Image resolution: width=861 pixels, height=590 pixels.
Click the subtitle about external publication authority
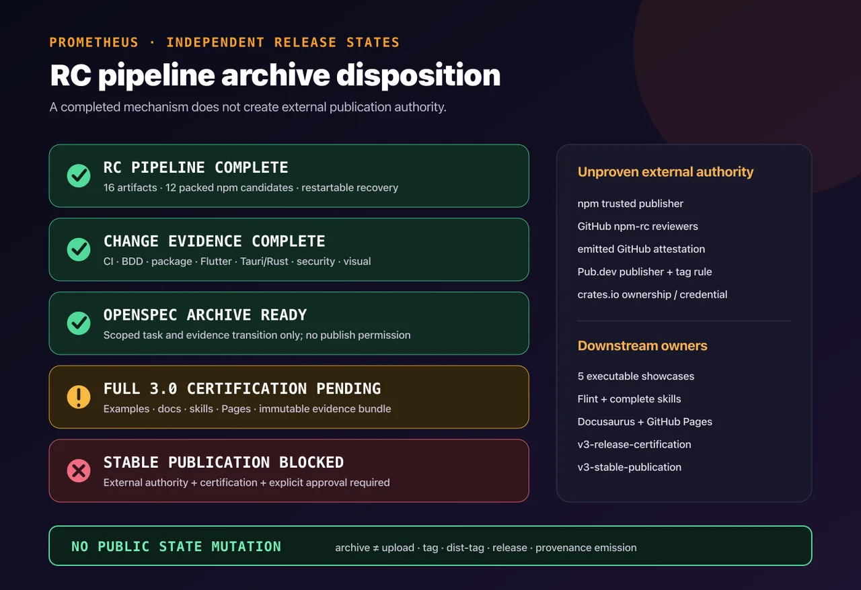(248, 108)
